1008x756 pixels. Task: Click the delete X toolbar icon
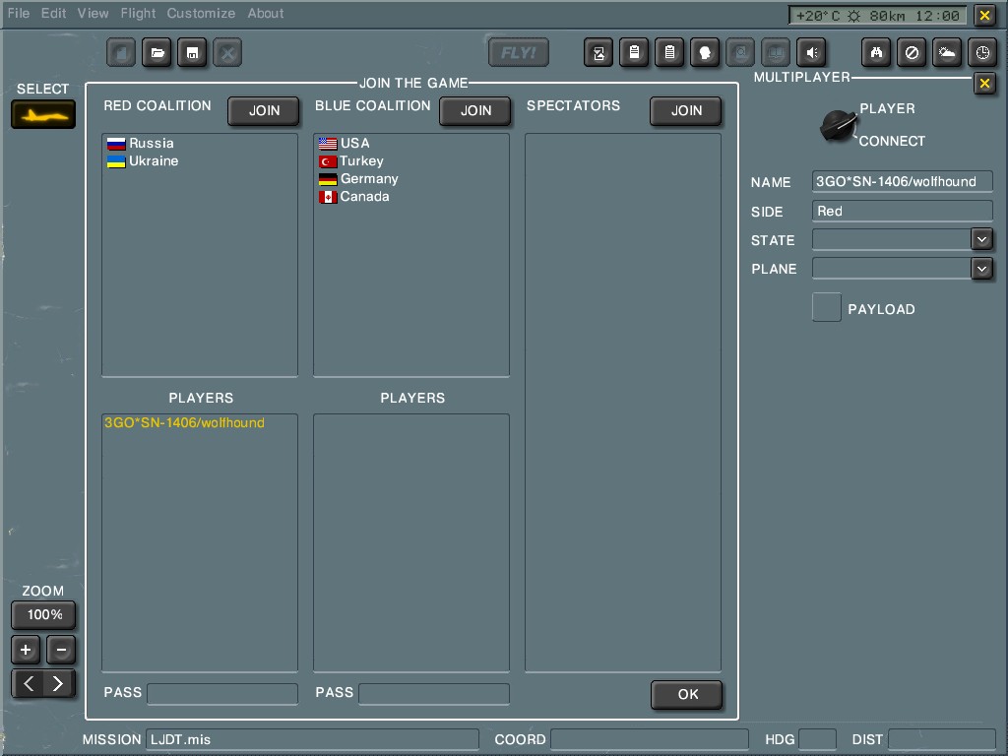click(x=227, y=53)
